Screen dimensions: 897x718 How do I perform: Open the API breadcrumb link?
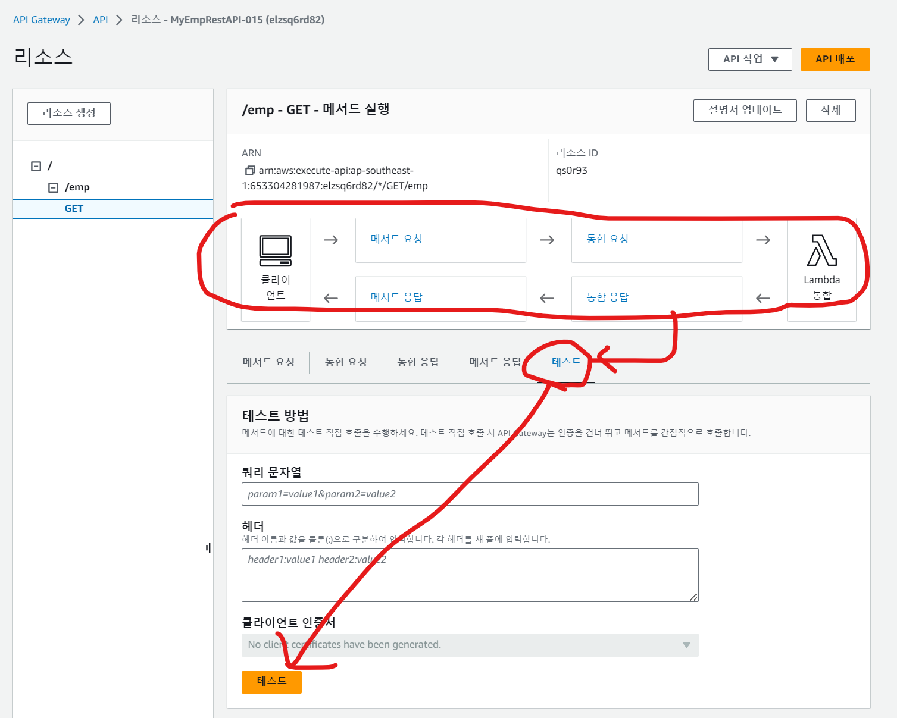(101, 20)
